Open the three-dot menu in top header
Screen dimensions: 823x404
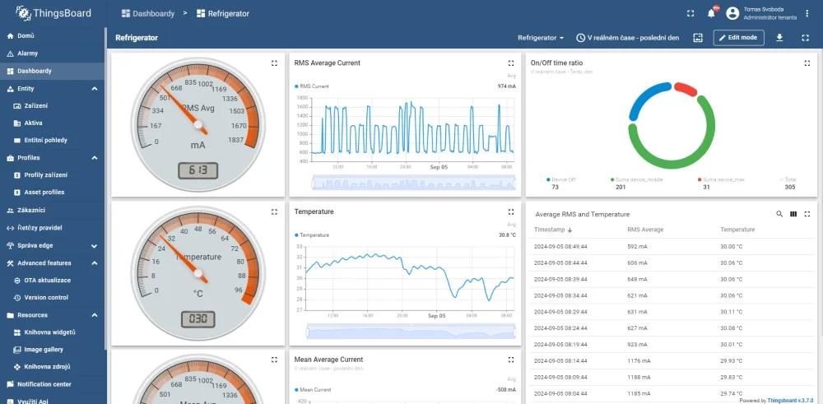pos(807,14)
